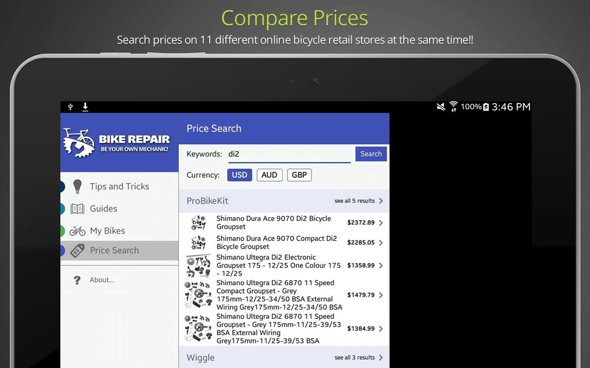Expand all 5 ProBikeKit results
Screen dimensions: 590x368
358,201
